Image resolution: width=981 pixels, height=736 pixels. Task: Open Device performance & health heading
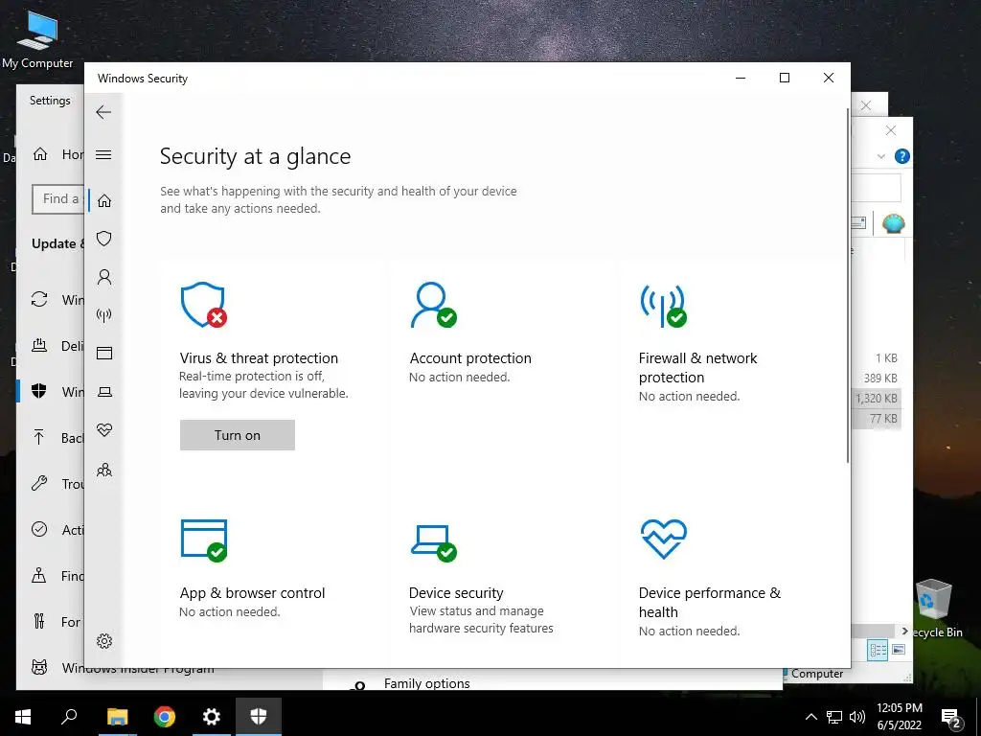[710, 602]
